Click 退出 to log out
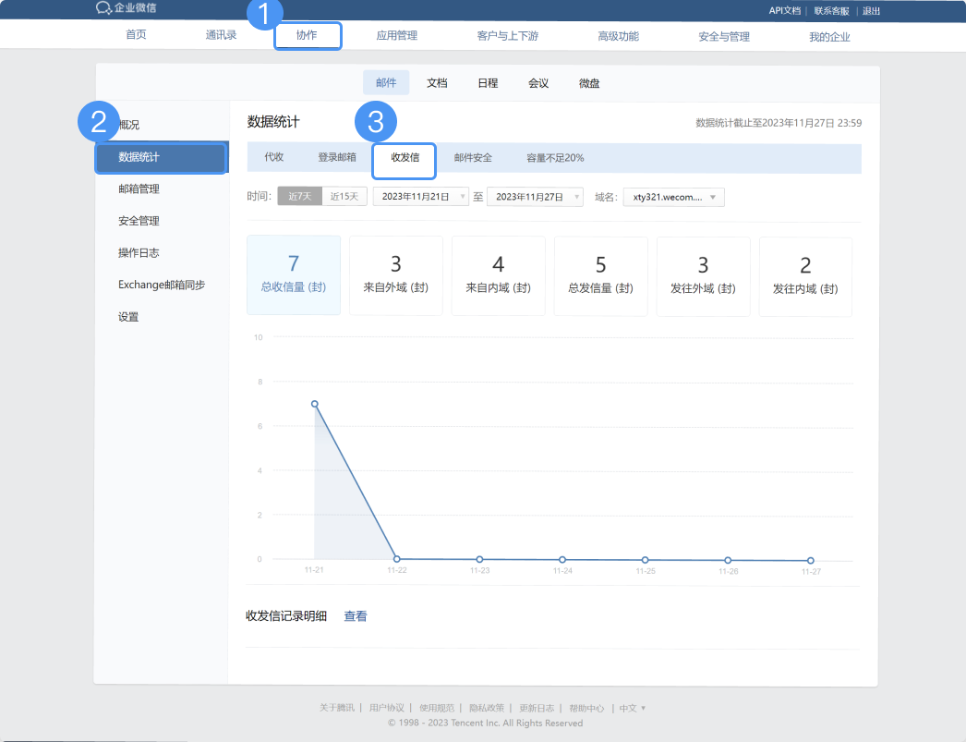Viewport: 966px width, 742px height. [x=871, y=10]
